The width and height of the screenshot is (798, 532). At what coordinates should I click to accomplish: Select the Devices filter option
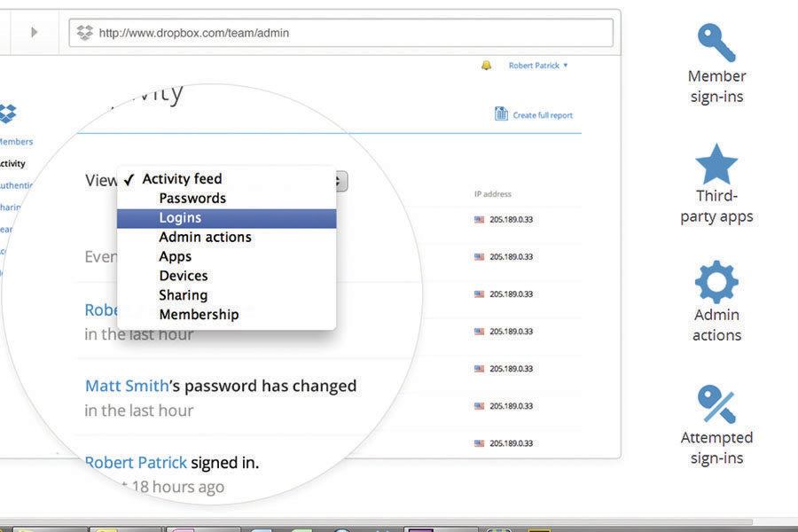pyautogui.click(x=183, y=276)
